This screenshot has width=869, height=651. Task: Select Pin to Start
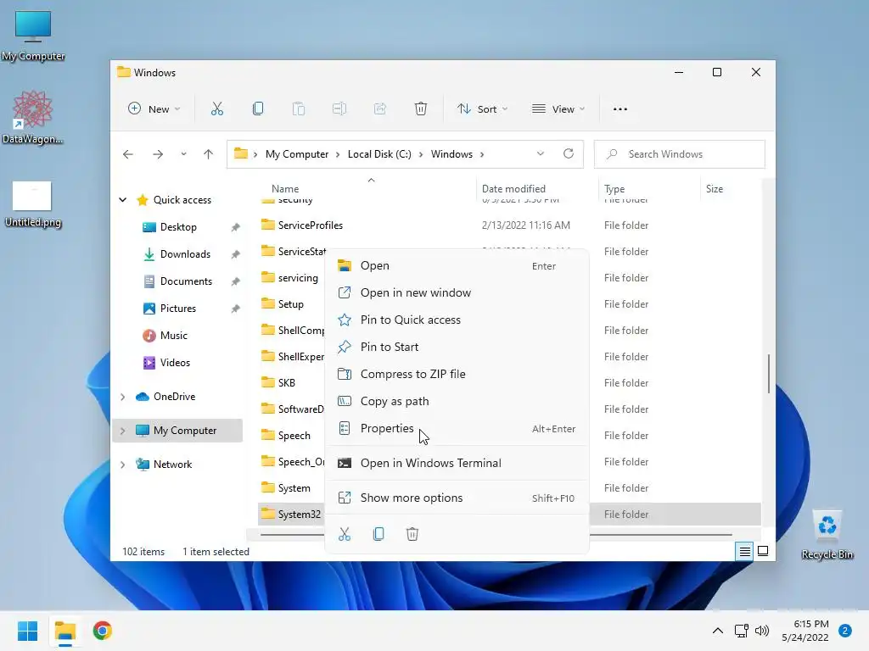456,347
